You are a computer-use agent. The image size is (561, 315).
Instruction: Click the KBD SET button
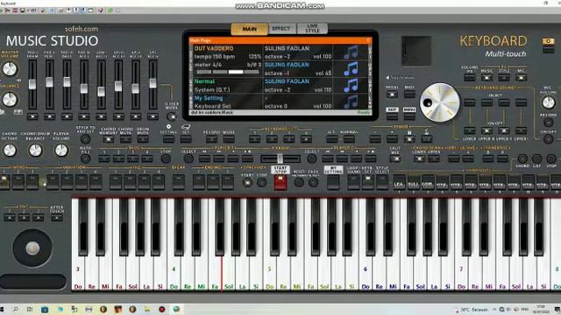tap(368, 182)
